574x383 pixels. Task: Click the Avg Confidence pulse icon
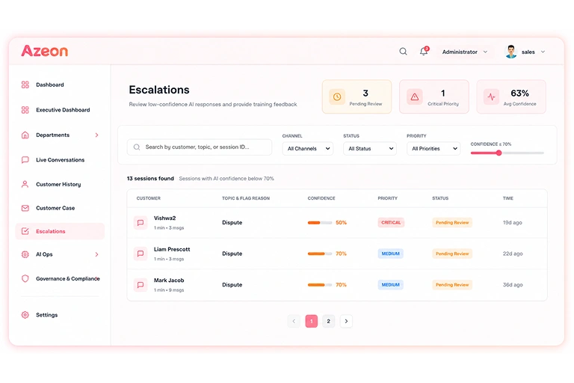point(491,96)
